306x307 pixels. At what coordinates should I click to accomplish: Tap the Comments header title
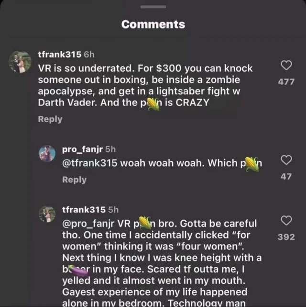click(x=153, y=24)
